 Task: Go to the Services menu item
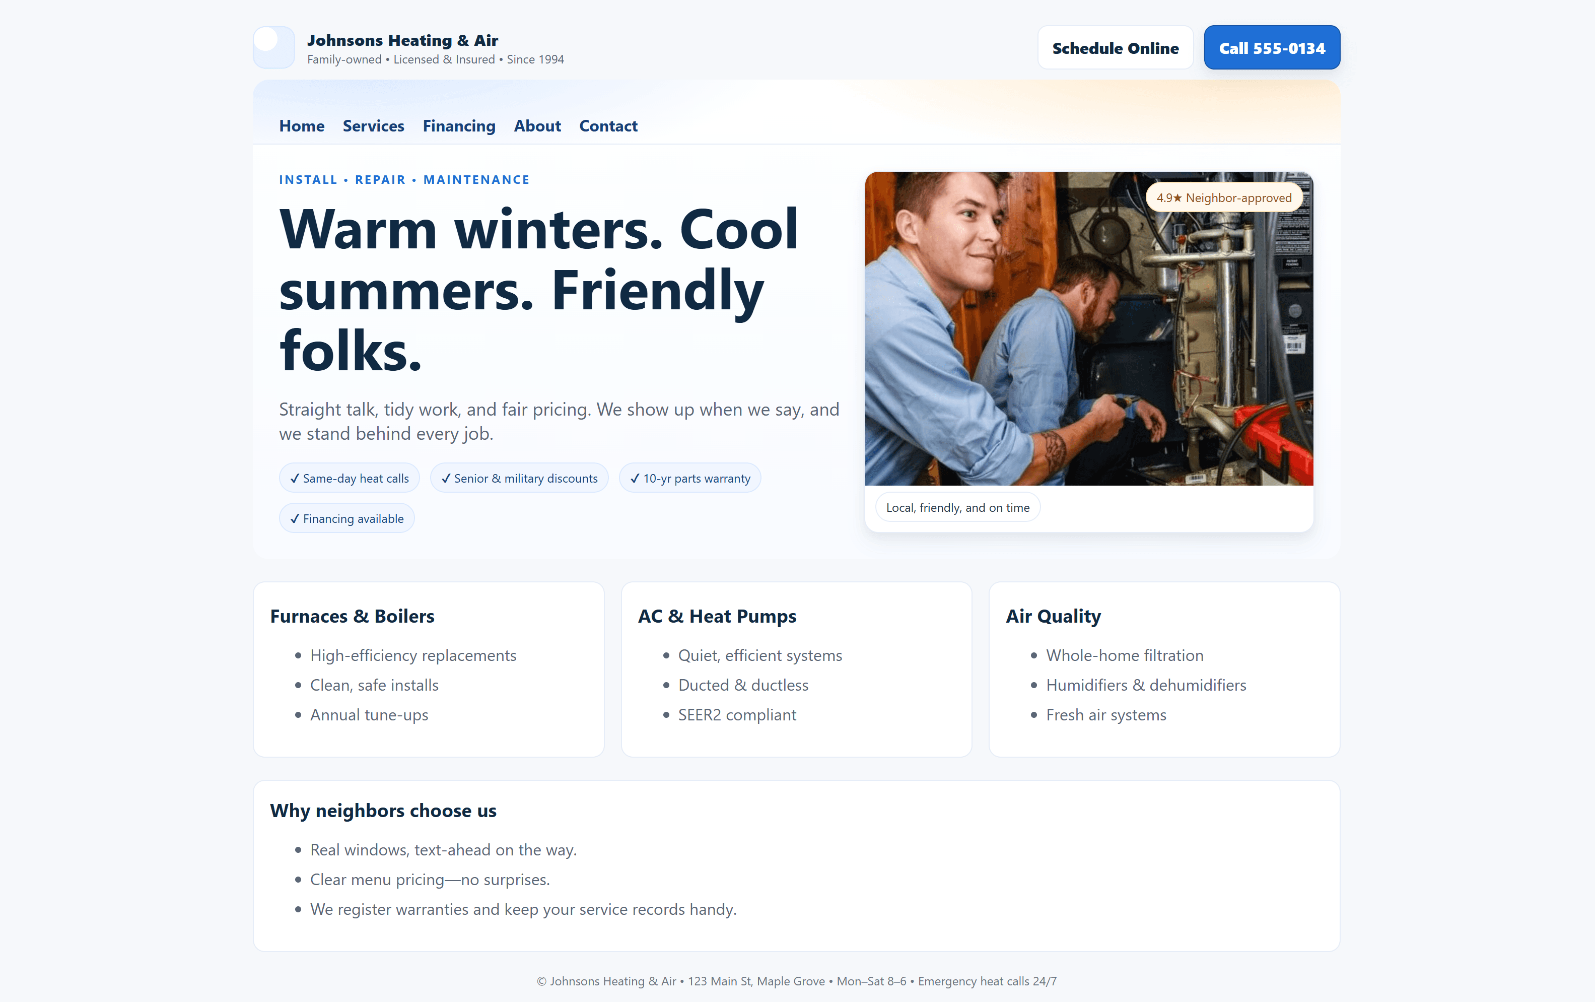[373, 126]
